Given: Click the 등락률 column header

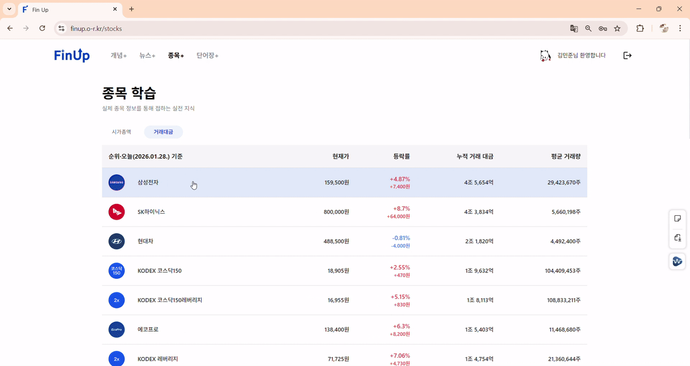Looking at the screenshot, I should [402, 157].
